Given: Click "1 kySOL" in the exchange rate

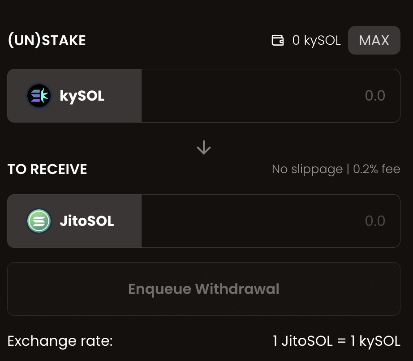Looking at the screenshot, I should 375,341.
